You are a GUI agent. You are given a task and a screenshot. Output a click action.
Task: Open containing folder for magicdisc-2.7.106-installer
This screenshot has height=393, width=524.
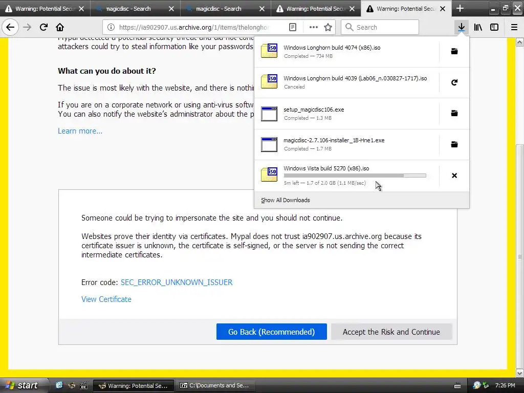click(454, 144)
